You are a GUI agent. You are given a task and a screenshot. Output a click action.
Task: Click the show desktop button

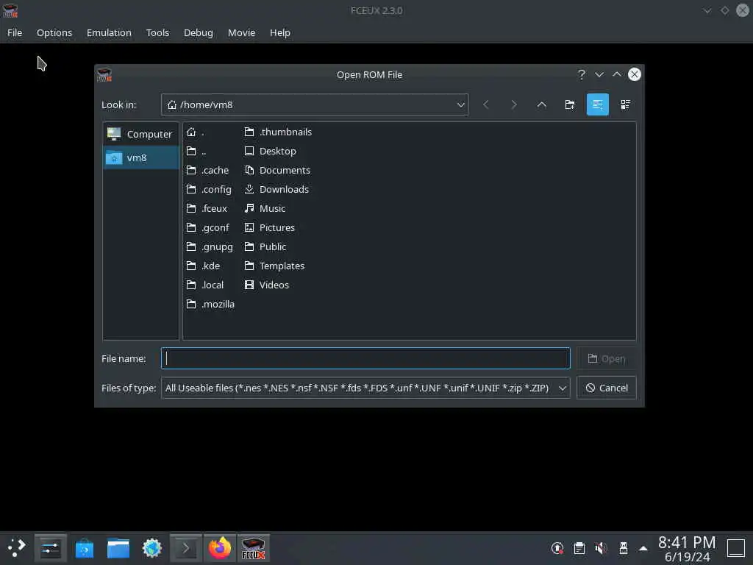(x=735, y=547)
